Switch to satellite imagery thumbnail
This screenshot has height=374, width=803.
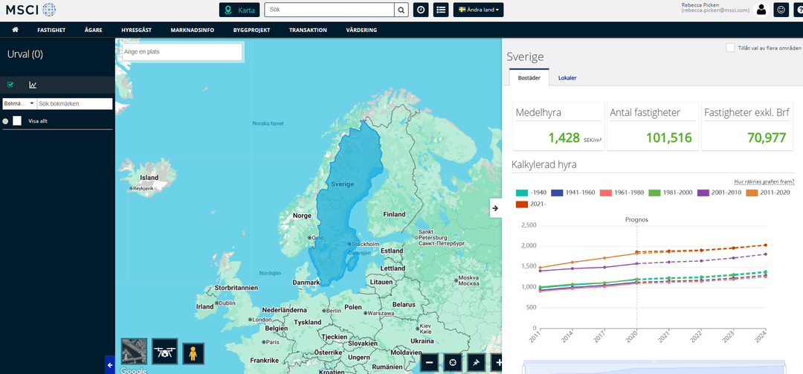[x=134, y=352]
